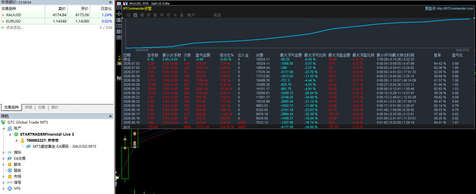Click the 市场 shopping bag icon
The width and height of the screenshot is (476, 194).
pyautogui.click(x=10, y=177)
